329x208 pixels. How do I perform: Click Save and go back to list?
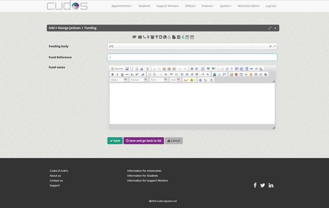(144, 141)
